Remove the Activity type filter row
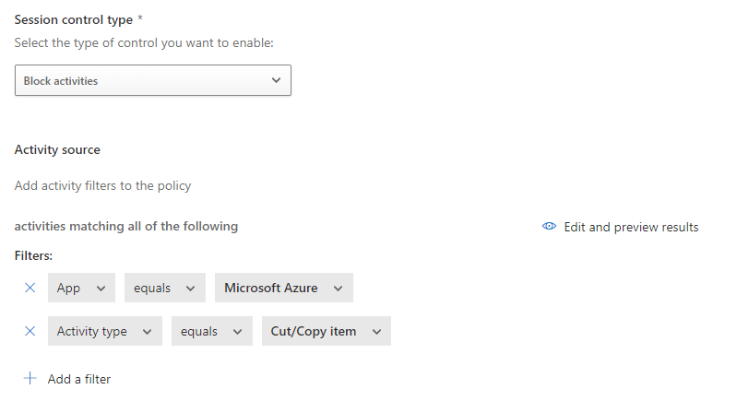 pos(30,331)
